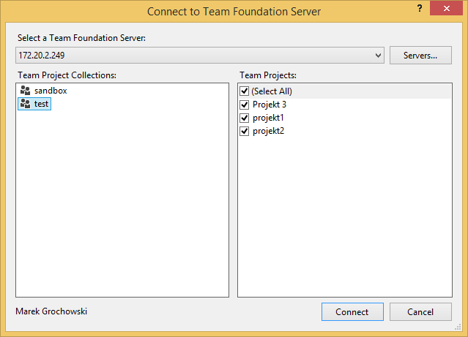Viewport: 468px width, 337px height.
Task: Click the test collection icon
Action: [26, 105]
